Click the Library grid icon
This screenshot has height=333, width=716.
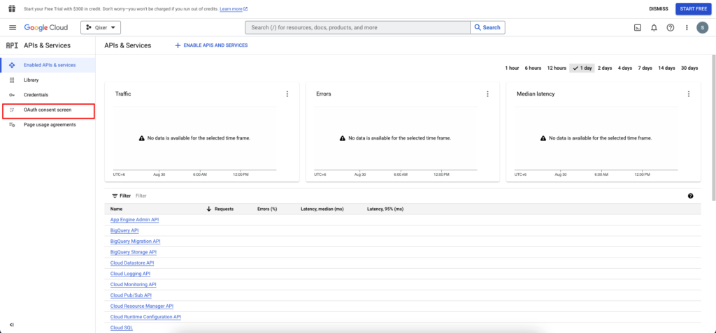(x=12, y=80)
